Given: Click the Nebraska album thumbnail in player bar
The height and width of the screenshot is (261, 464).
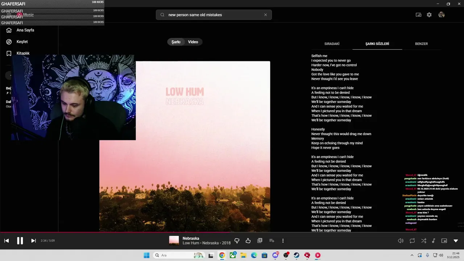Looking at the screenshot, I should point(174,241).
